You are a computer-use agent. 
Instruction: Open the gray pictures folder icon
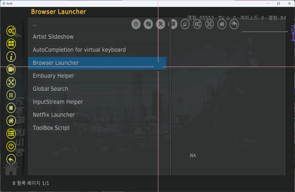point(185,24)
